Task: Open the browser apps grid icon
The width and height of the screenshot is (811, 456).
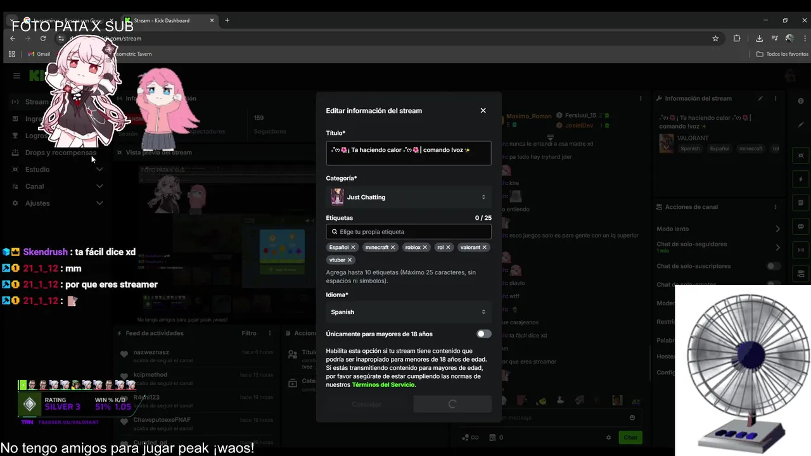Action: point(11,54)
